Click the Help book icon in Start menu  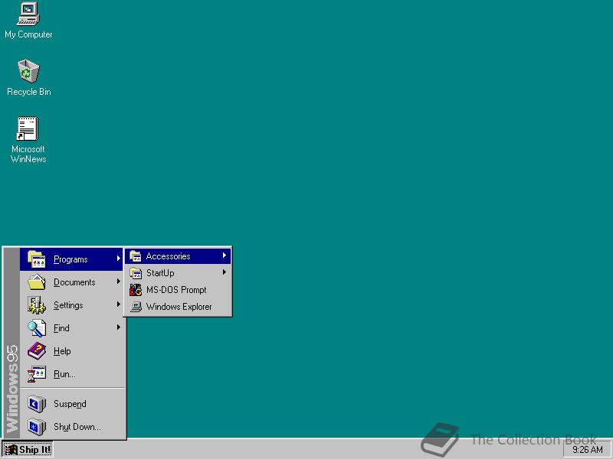pos(36,351)
